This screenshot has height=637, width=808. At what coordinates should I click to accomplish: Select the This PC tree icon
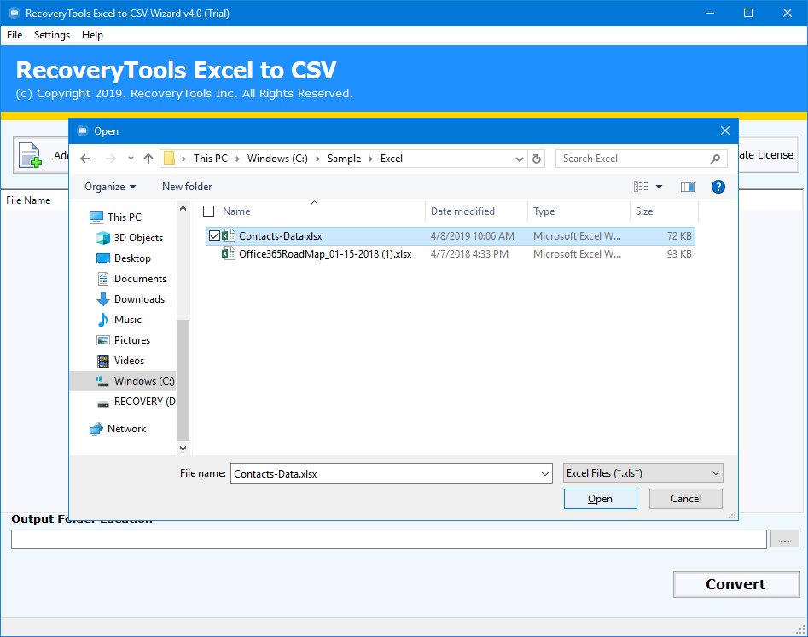pyautogui.click(x=96, y=217)
